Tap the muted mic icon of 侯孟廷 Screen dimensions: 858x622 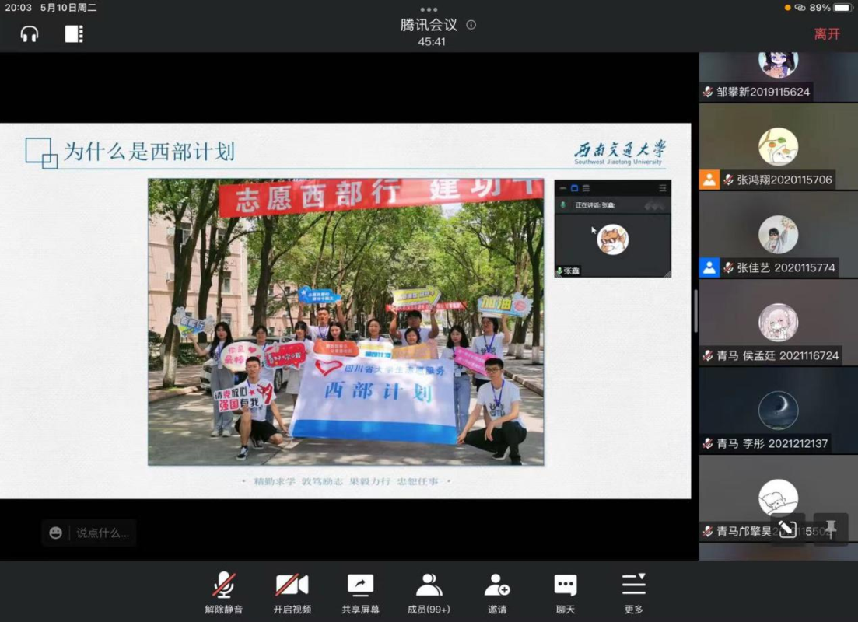[x=708, y=355]
